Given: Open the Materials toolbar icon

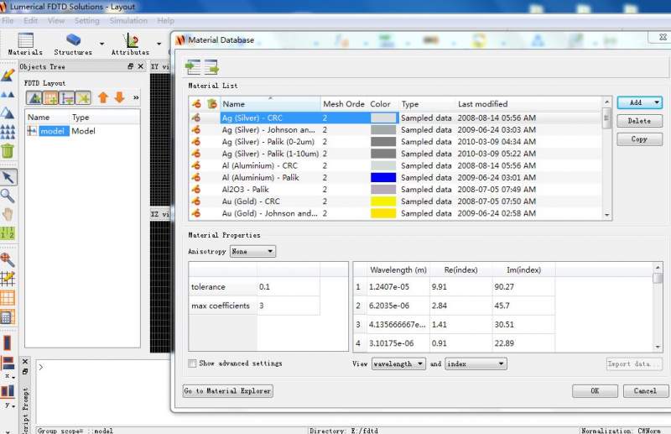Looking at the screenshot, I should click(x=25, y=44).
